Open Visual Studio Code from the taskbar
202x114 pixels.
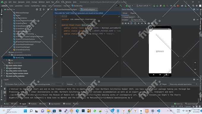[158, 111]
